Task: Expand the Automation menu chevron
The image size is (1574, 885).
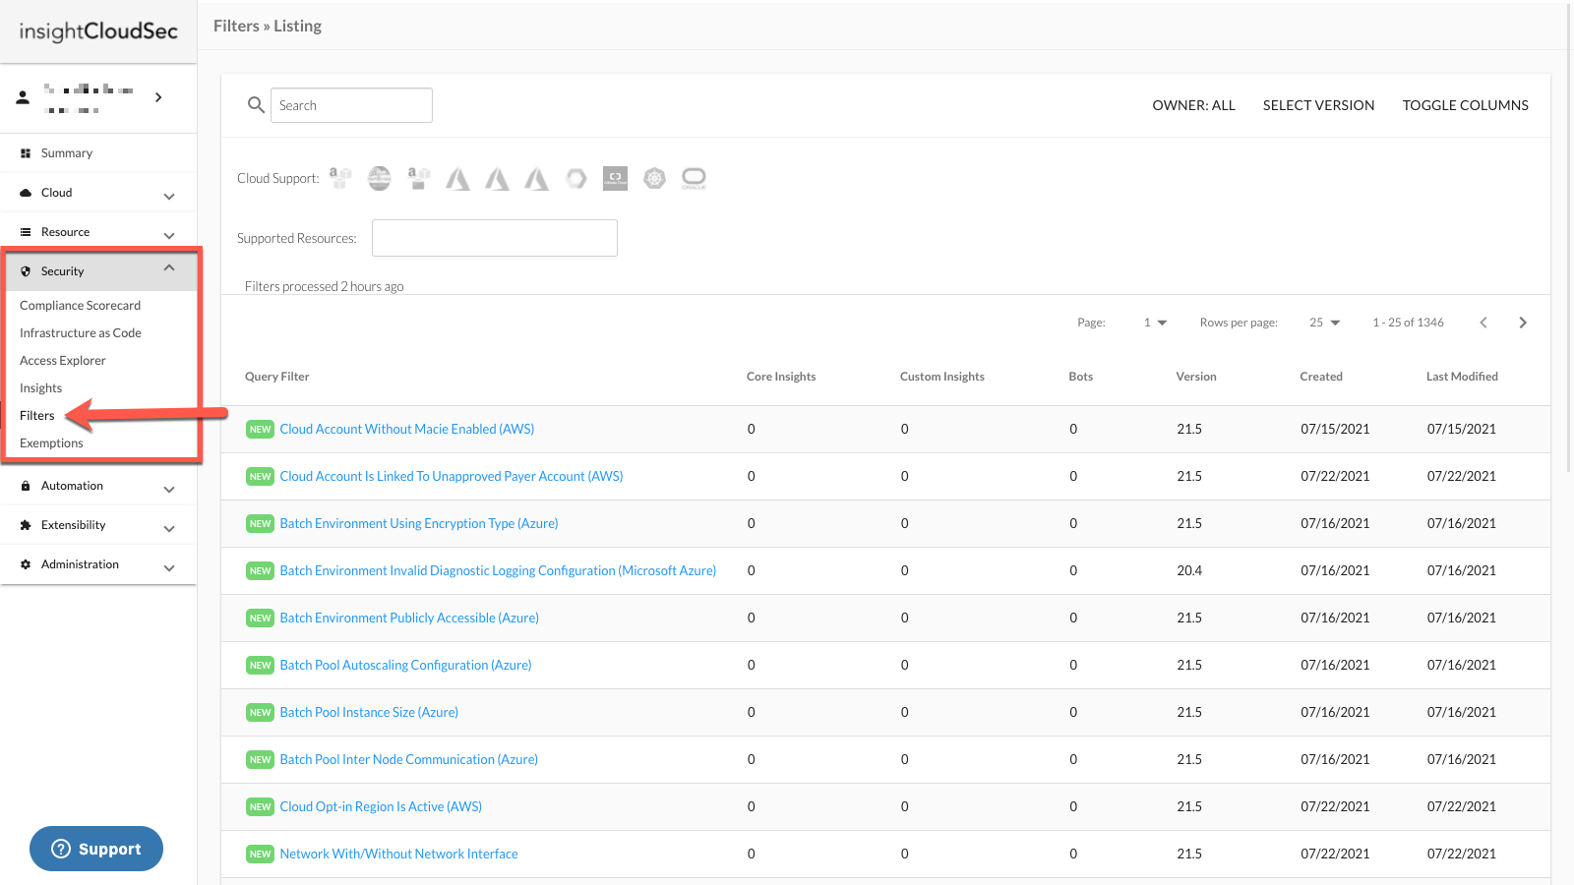Action: click(169, 489)
